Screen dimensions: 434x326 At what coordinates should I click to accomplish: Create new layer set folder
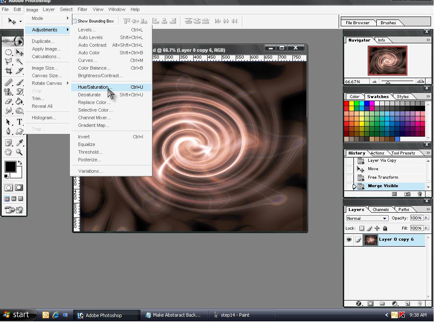pyautogui.click(x=382, y=304)
